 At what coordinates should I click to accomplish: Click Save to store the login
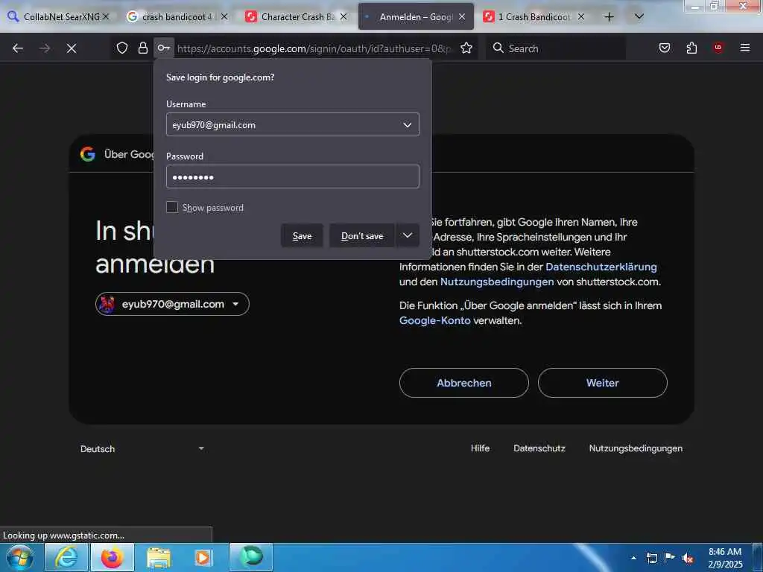coord(302,235)
